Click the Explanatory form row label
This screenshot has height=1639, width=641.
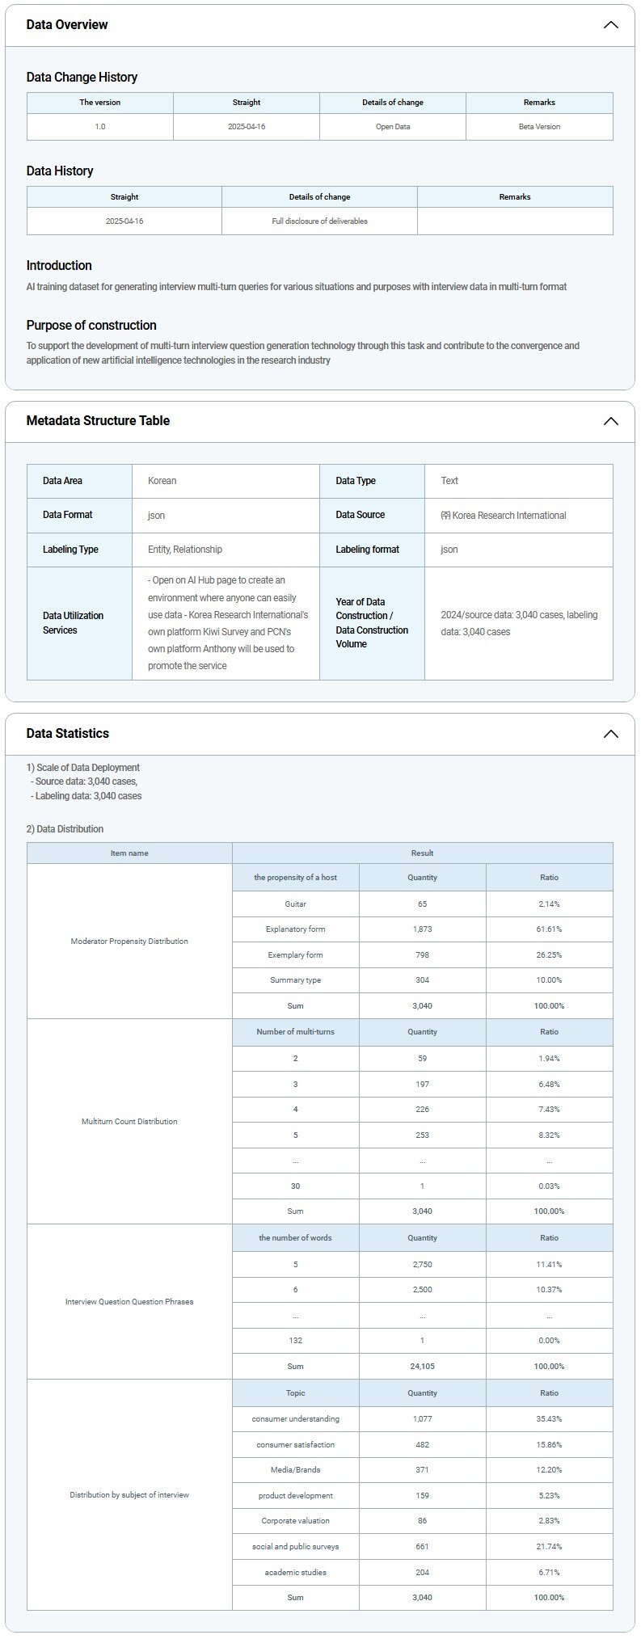[295, 929]
